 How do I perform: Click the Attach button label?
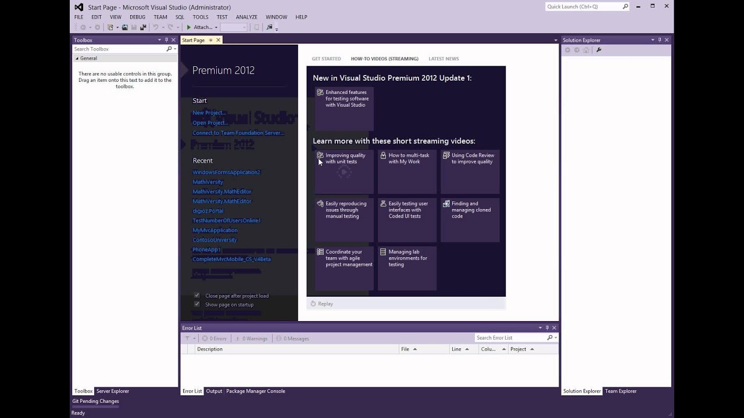(x=203, y=27)
